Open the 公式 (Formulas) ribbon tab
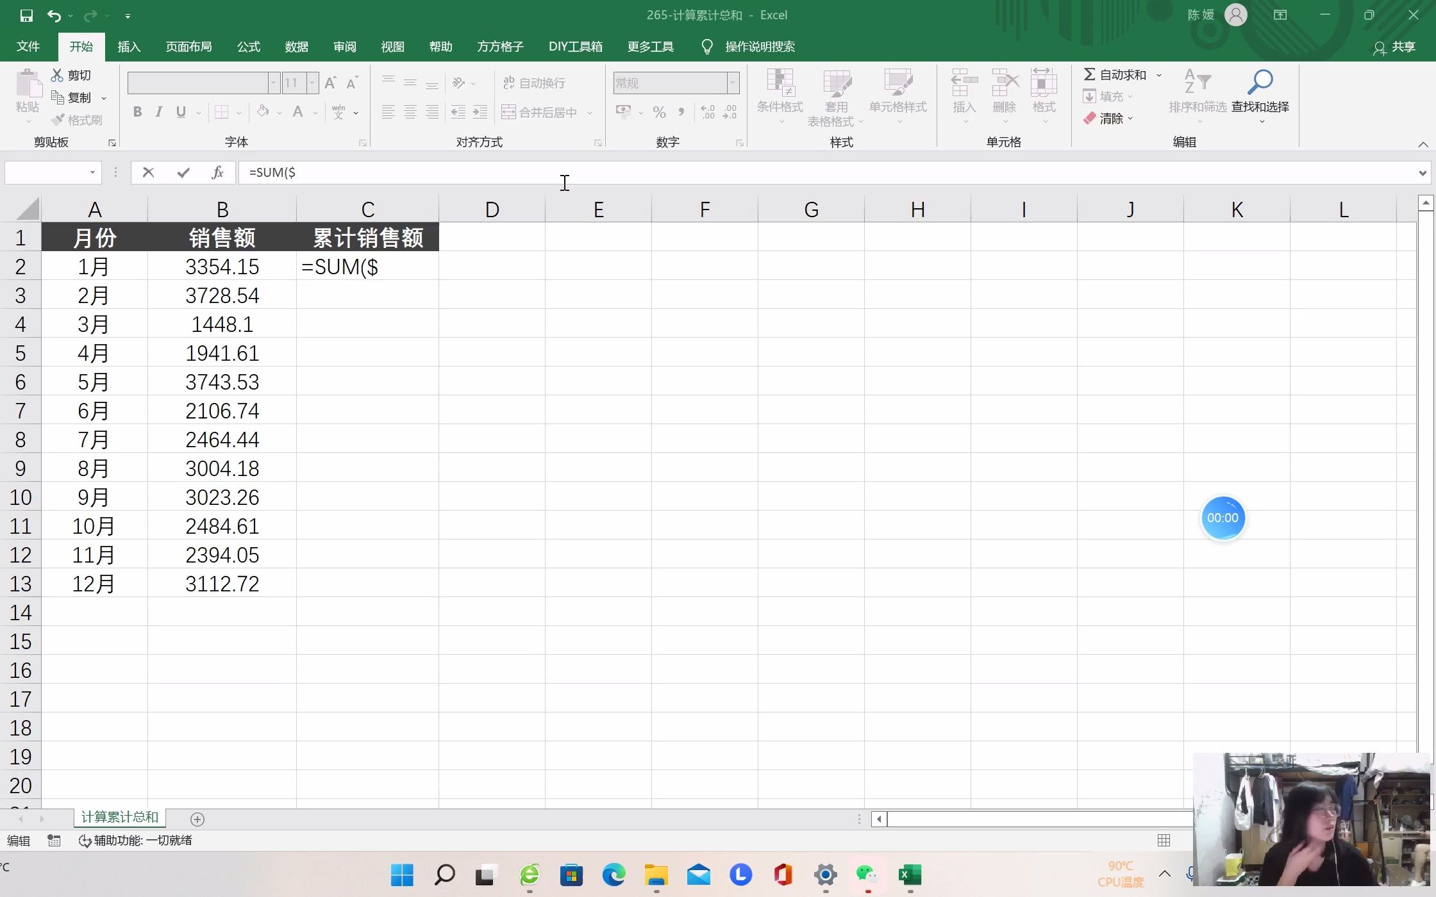 [249, 47]
